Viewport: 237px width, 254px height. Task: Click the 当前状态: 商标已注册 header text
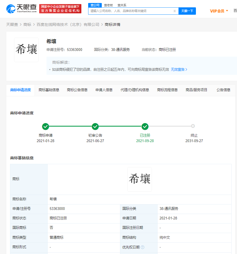click(x=159, y=50)
